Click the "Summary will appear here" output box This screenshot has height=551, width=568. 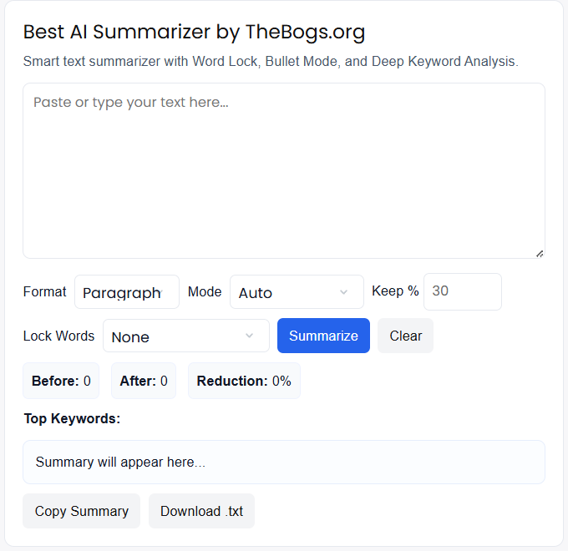pos(283,462)
